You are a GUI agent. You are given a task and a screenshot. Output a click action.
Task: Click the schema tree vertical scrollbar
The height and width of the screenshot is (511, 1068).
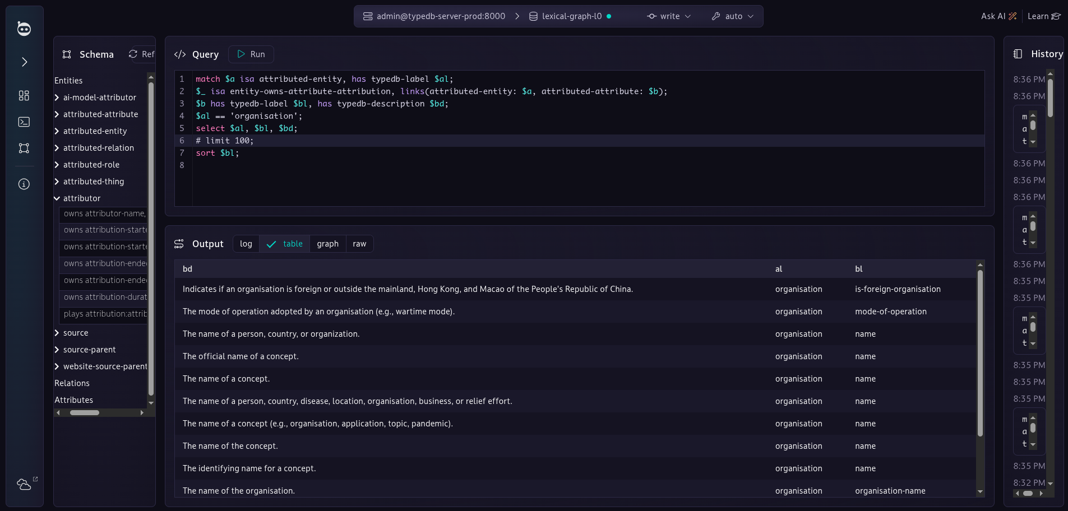click(x=151, y=239)
